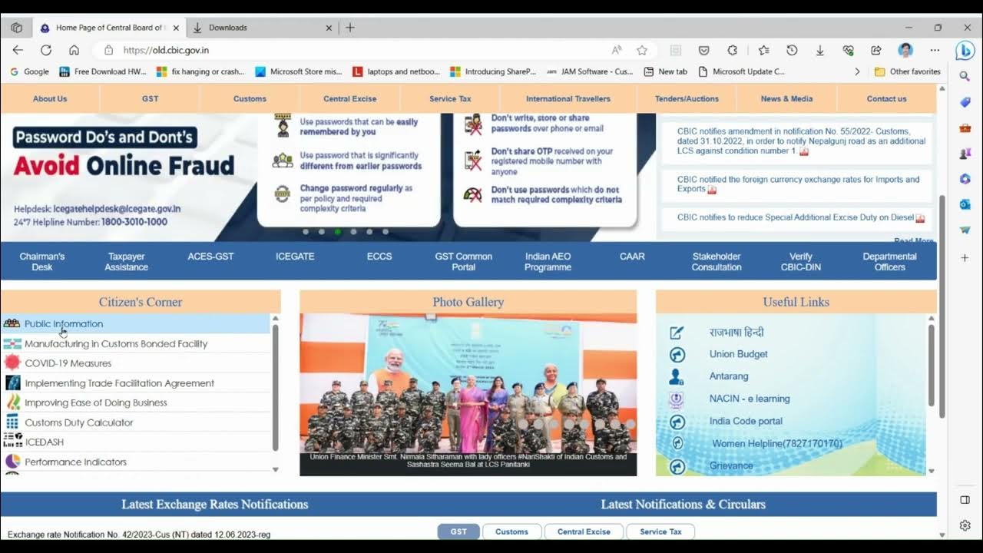Open Other favorites folder
Viewport: 983px width, 553px height.
point(907,71)
